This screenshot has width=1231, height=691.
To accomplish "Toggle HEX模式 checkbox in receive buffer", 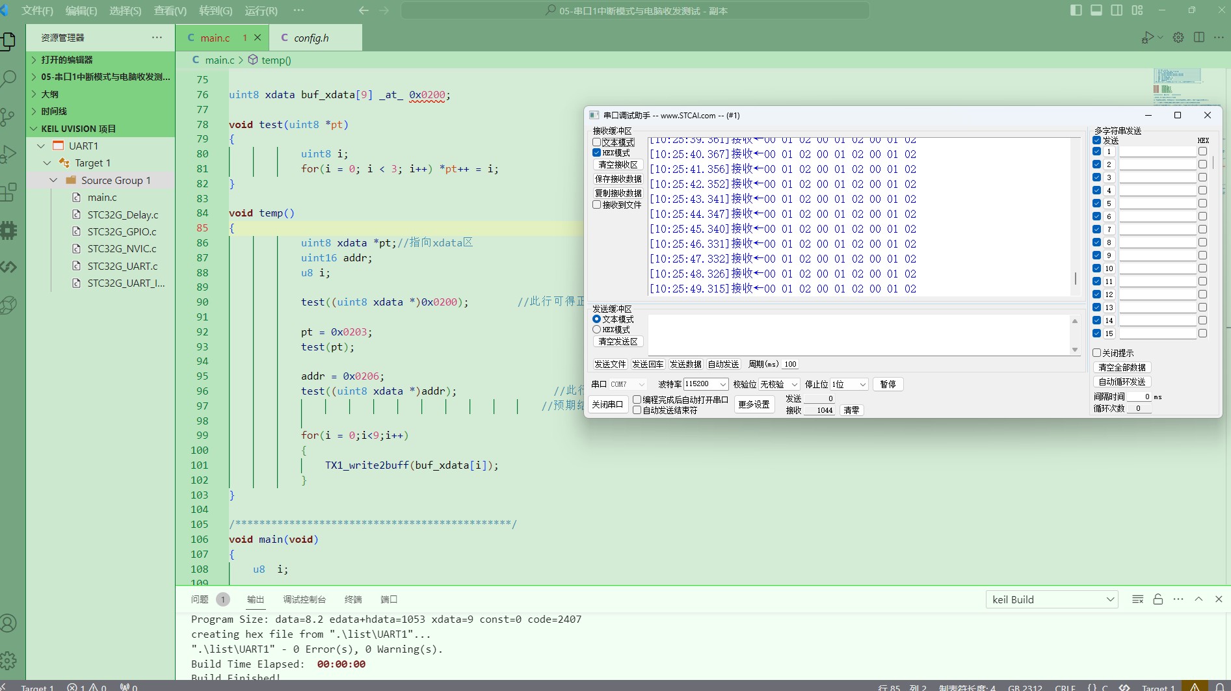I will [596, 153].
